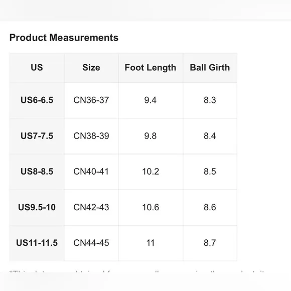Select the US11-11.5 row label
This screenshot has height=291, width=291.
pos(37,243)
